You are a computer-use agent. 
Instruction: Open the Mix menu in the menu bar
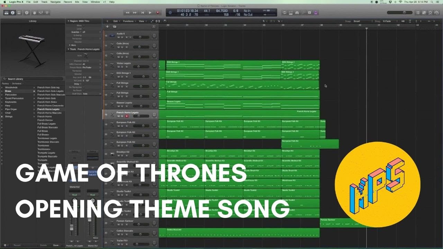click(x=77, y=2)
